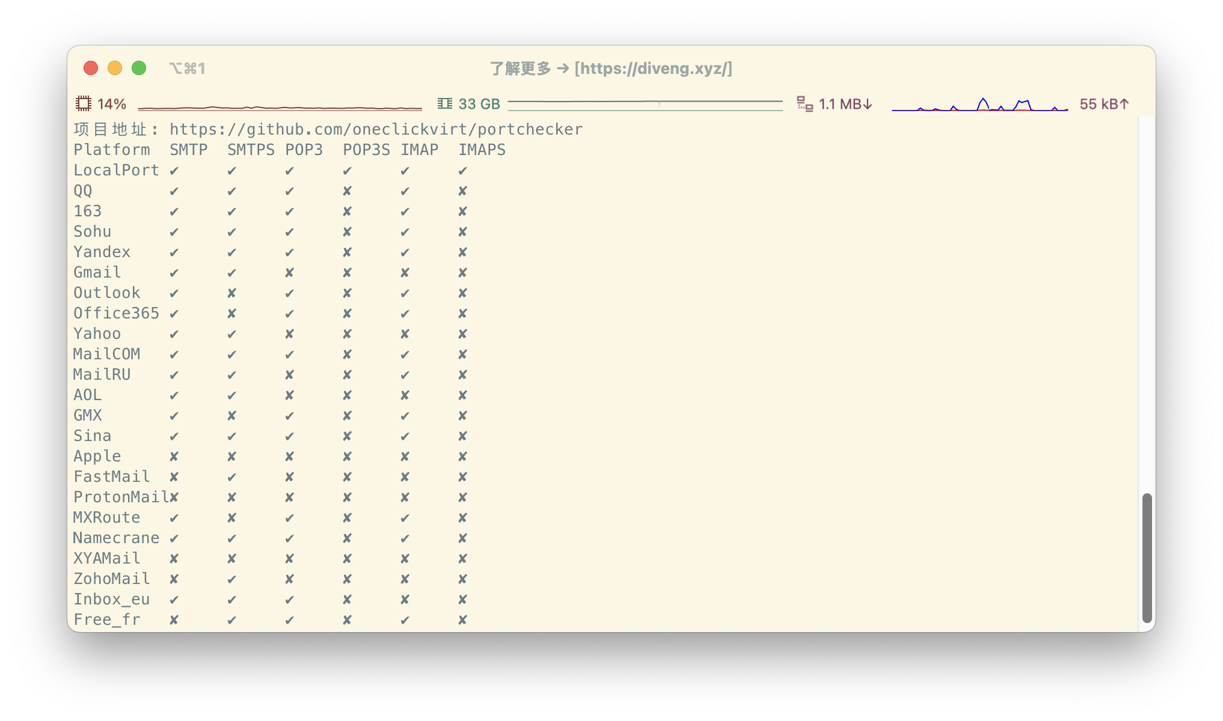This screenshot has width=1223, height=721.
Task: Click the memory icon beside 33 GB
Action: click(x=445, y=104)
